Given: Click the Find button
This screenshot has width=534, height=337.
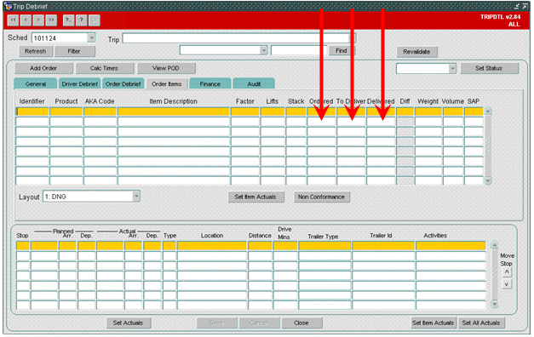Looking at the screenshot, I should [342, 51].
